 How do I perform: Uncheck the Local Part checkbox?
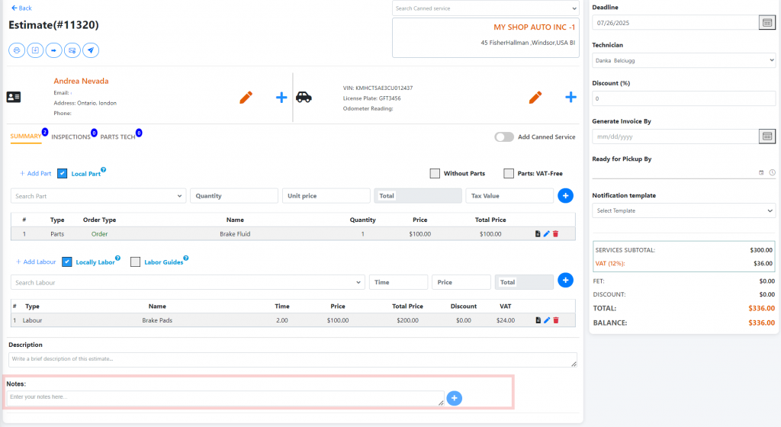[x=63, y=174]
